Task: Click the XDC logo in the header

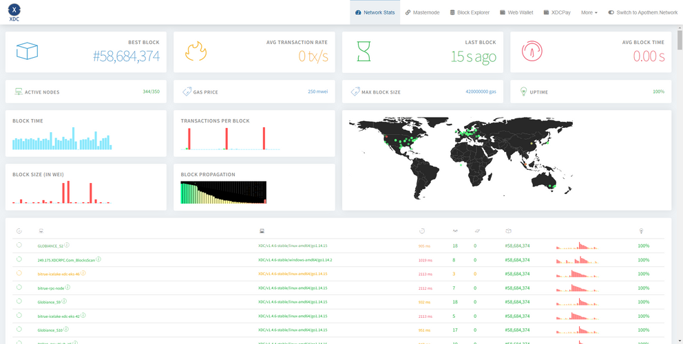Action: point(14,12)
